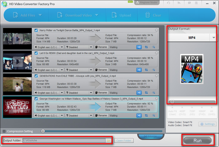This screenshot has width=219, height=147.
Task: Click the HD Video Converter app logo
Action: (4, 4)
